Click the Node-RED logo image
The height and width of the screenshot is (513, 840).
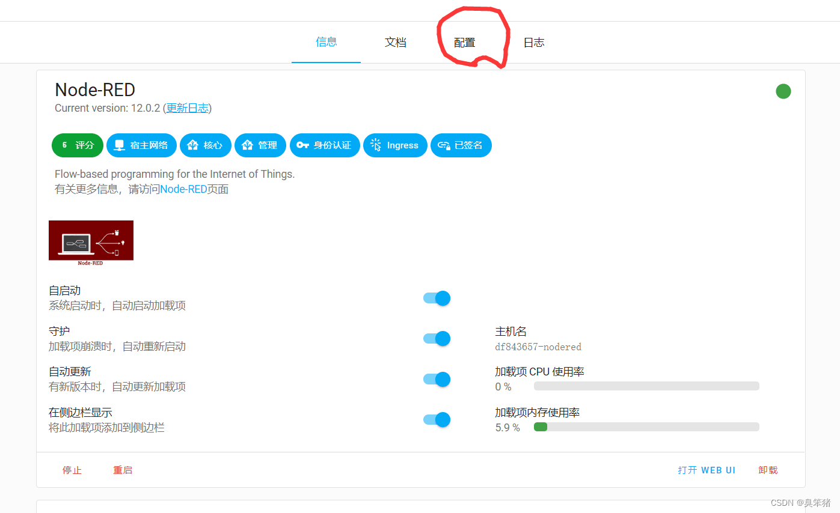tap(91, 243)
